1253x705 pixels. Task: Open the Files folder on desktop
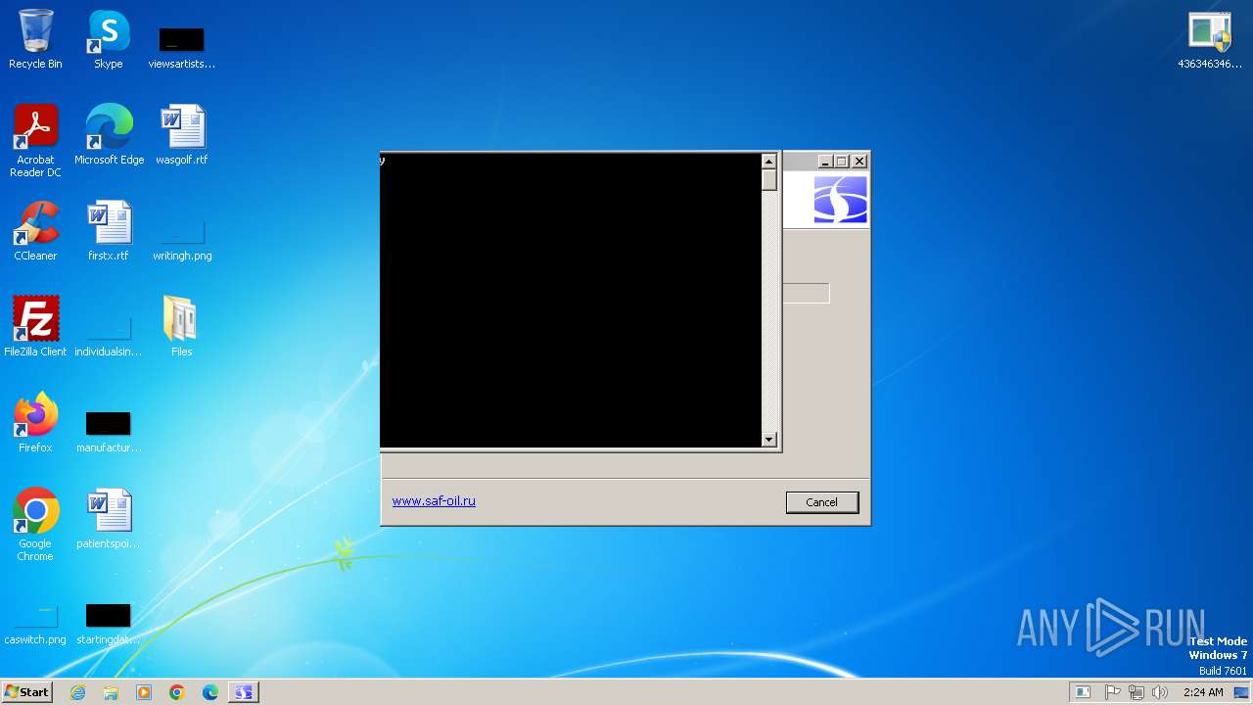click(181, 327)
